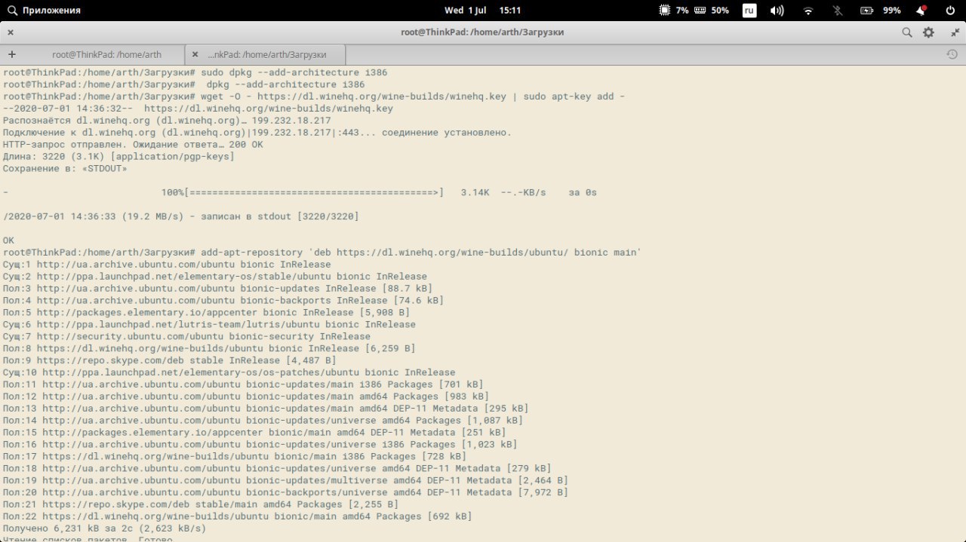Click the 'HTTP-запрос отправлен' 200 OK line
This screenshot has width=966, height=542.
pos(133,144)
